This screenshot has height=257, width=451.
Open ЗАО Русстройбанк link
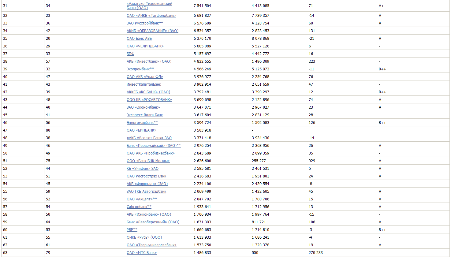click(145, 23)
